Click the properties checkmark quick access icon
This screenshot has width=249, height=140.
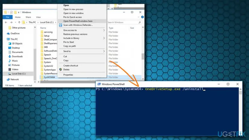pyautogui.click(x=11, y=12)
